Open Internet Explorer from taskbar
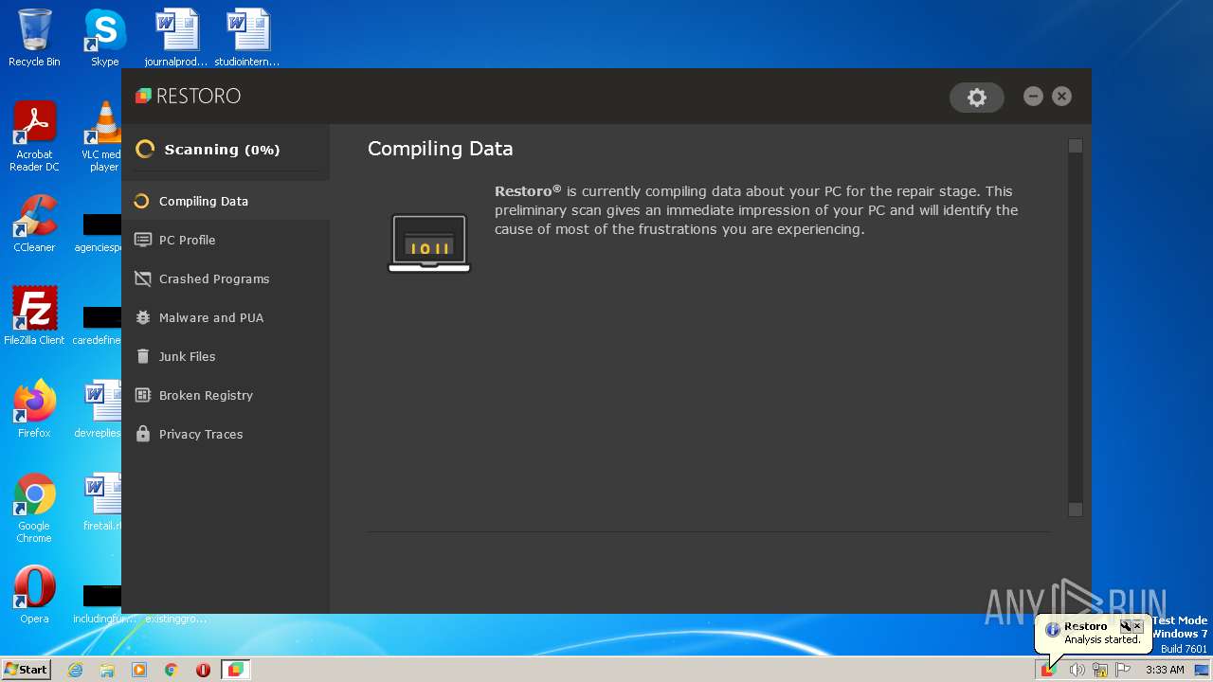The image size is (1213, 682). point(75,670)
